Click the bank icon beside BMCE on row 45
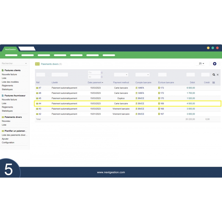This screenshot has width=222, height=222. point(137,98)
